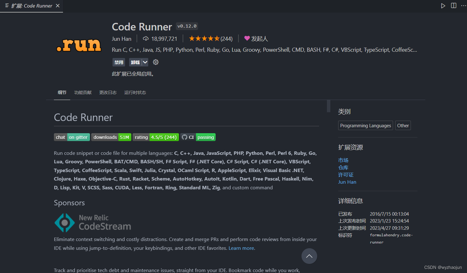Open the Code Runner editor tab
Viewport: 467px width, 273px height.
pos(31,6)
